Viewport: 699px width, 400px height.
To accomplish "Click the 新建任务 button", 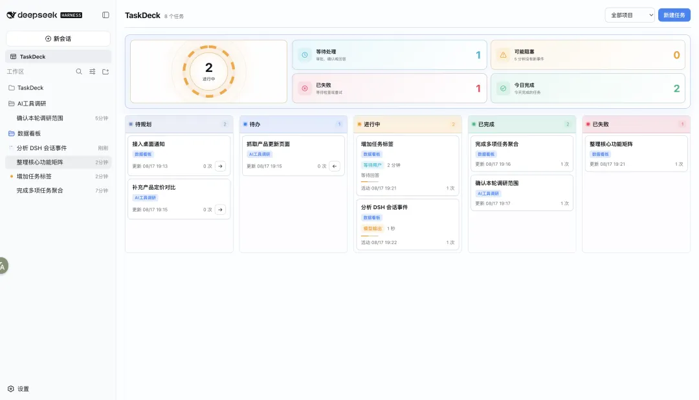I will (x=674, y=15).
